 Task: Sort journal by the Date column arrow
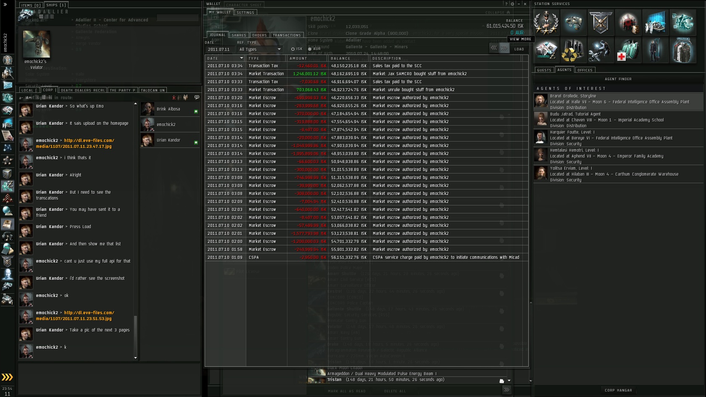pyautogui.click(x=241, y=58)
